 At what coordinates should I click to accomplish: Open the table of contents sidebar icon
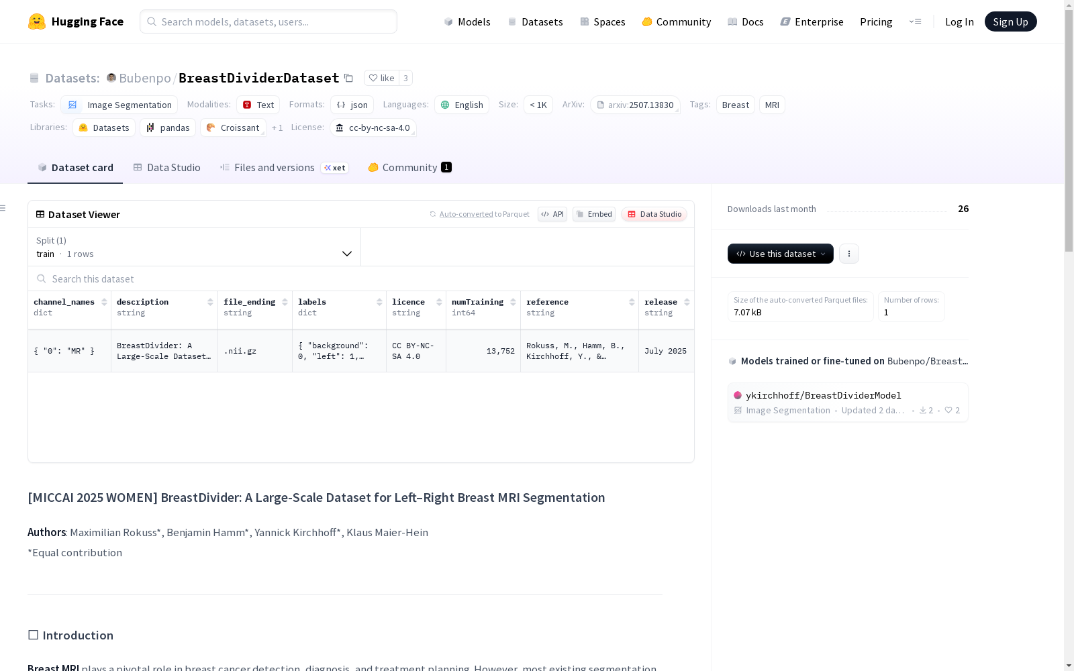3,208
